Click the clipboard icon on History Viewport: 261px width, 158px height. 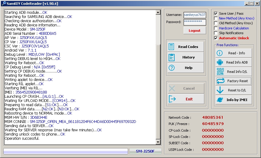[x=171, y=57]
